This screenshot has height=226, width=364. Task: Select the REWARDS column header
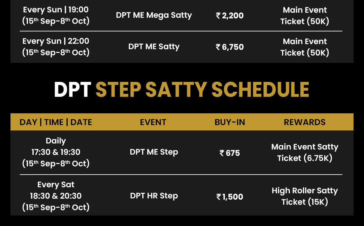pyautogui.click(x=305, y=122)
